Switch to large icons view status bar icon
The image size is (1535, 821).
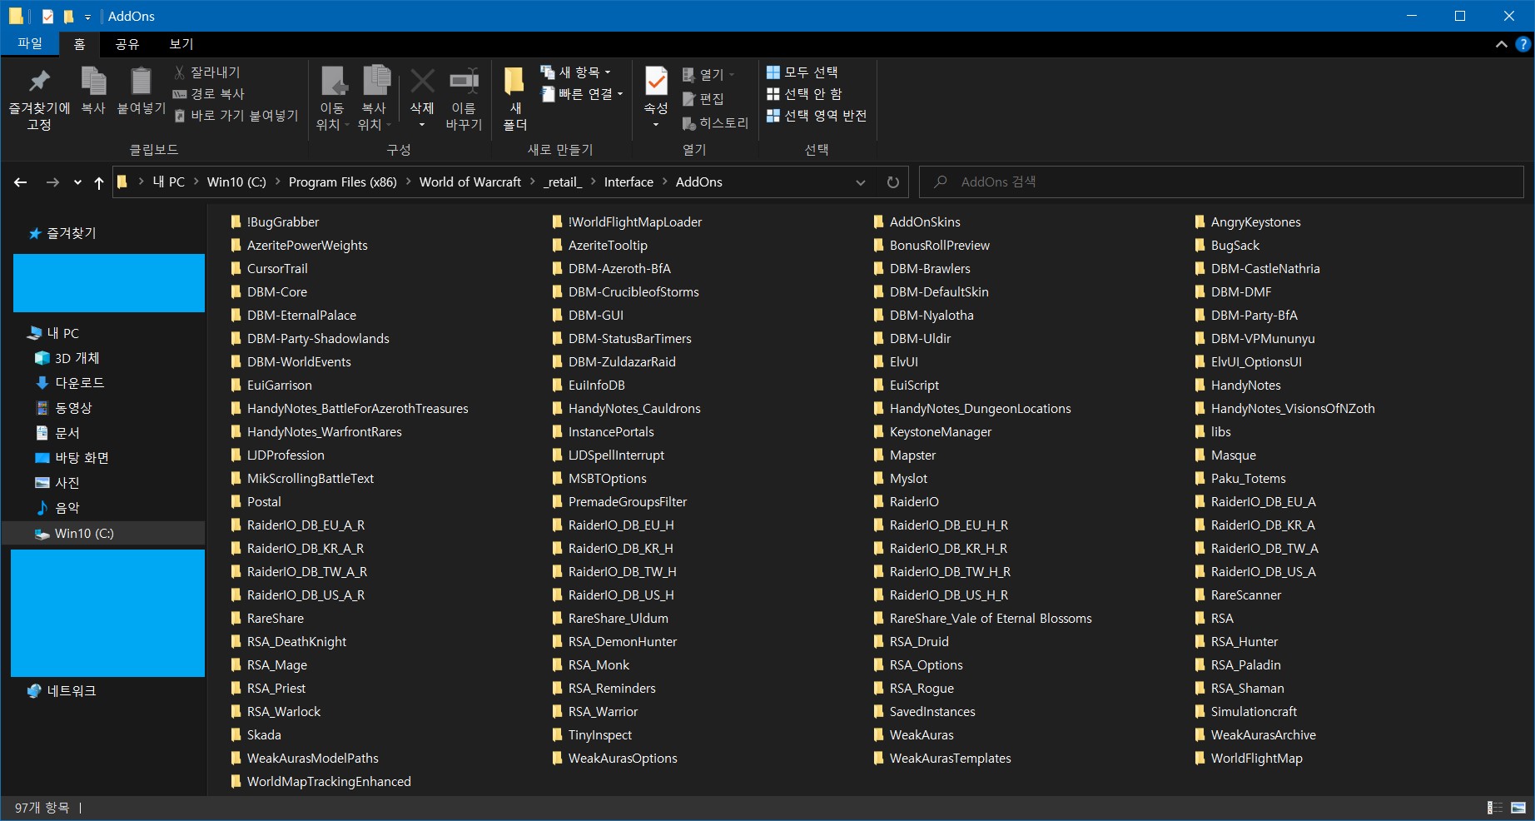[1518, 808]
